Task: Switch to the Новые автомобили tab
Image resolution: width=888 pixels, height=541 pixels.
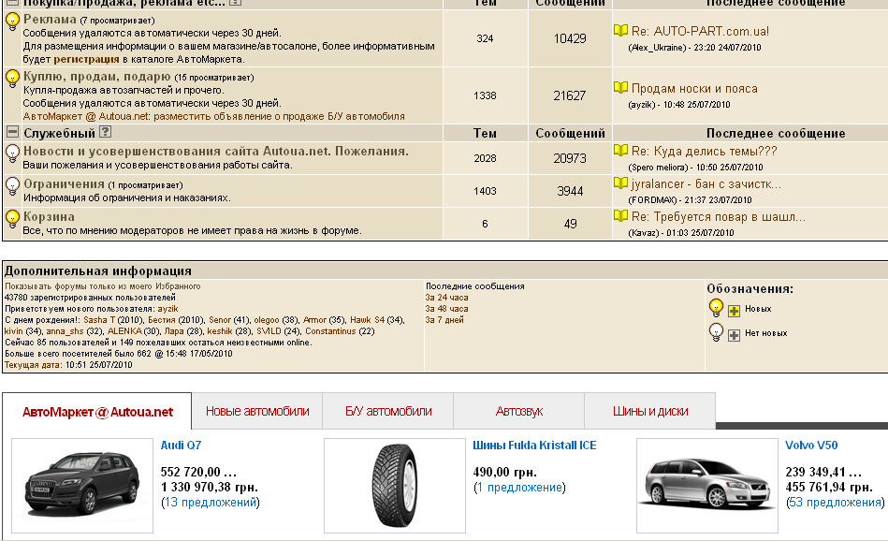Action: [256, 411]
